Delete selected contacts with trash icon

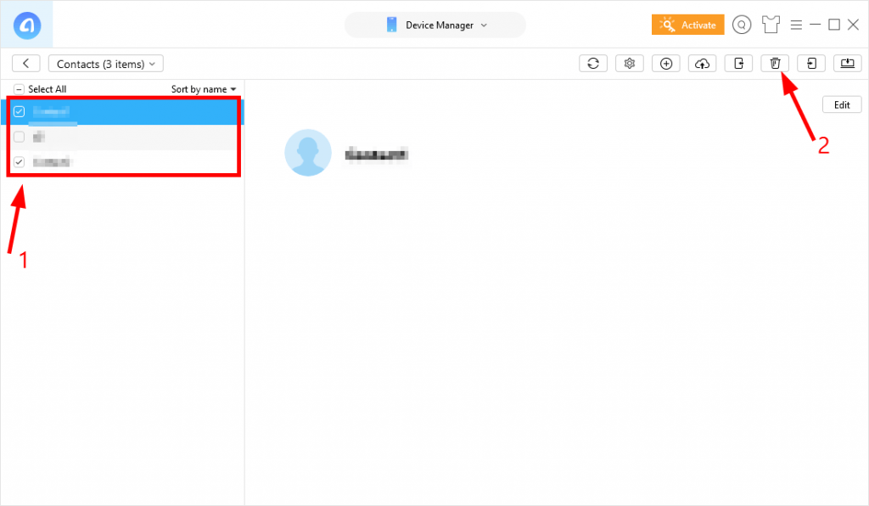pyautogui.click(x=775, y=64)
